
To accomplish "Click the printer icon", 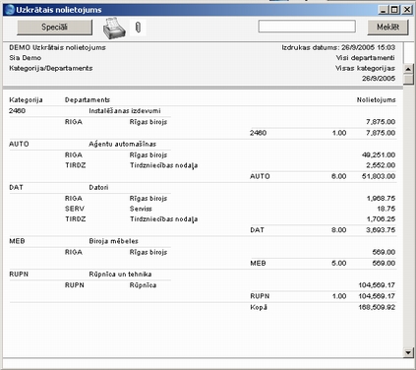I will click(114, 28).
